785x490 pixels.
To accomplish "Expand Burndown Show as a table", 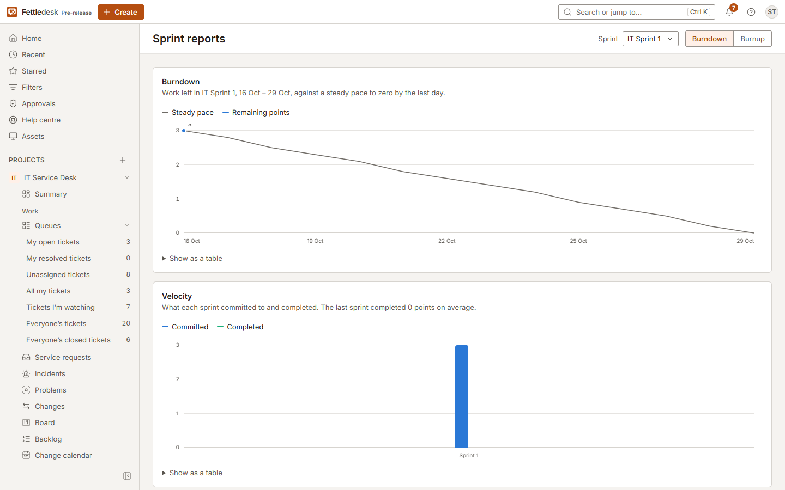I will [x=192, y=258].
